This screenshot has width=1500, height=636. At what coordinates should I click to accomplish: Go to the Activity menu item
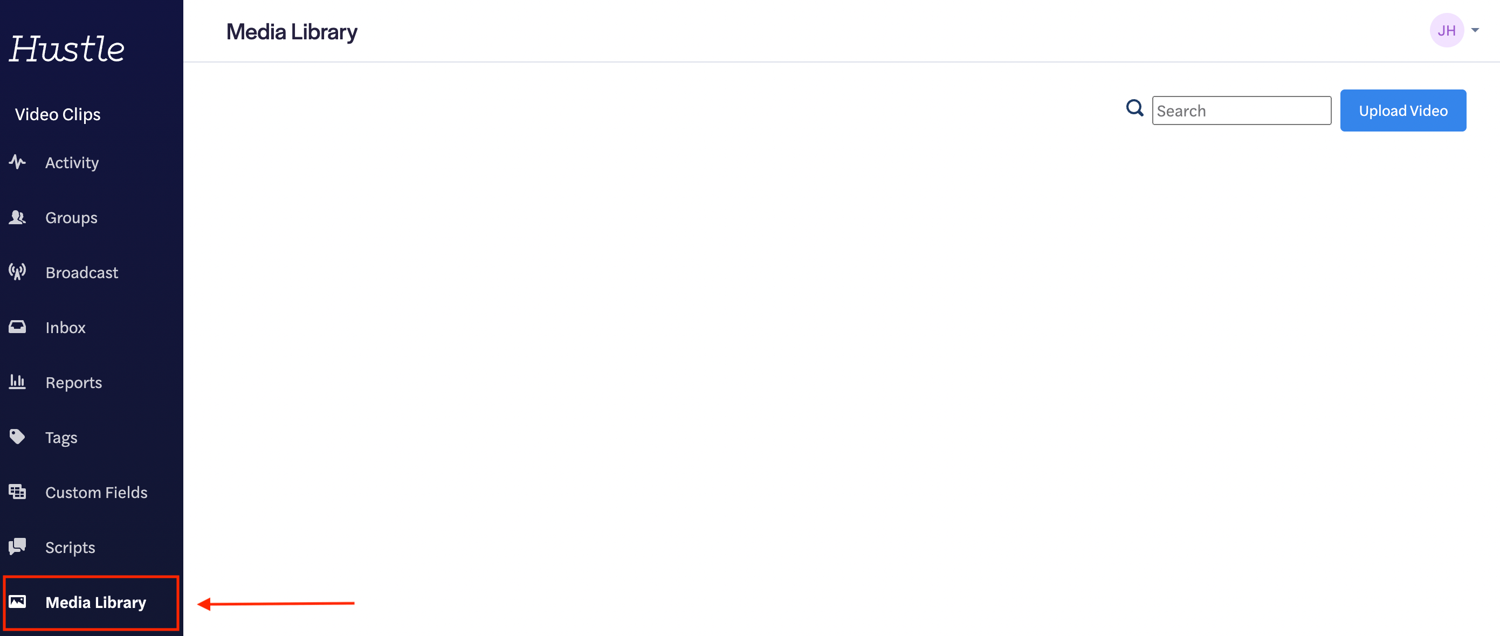72,162
